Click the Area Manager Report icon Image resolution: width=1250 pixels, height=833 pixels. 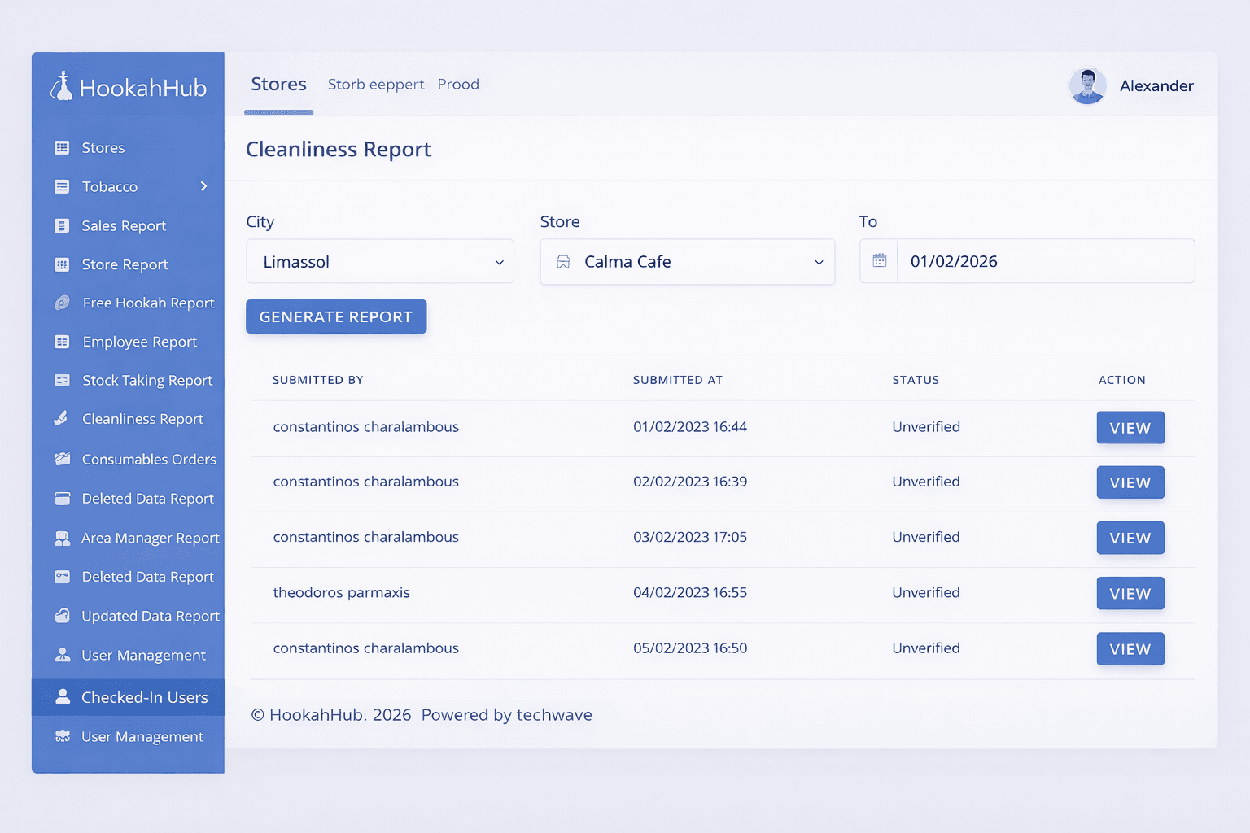coord(62,538)
